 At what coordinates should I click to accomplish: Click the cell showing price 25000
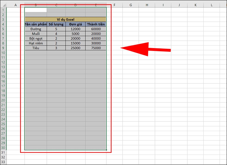pos(75,48)
